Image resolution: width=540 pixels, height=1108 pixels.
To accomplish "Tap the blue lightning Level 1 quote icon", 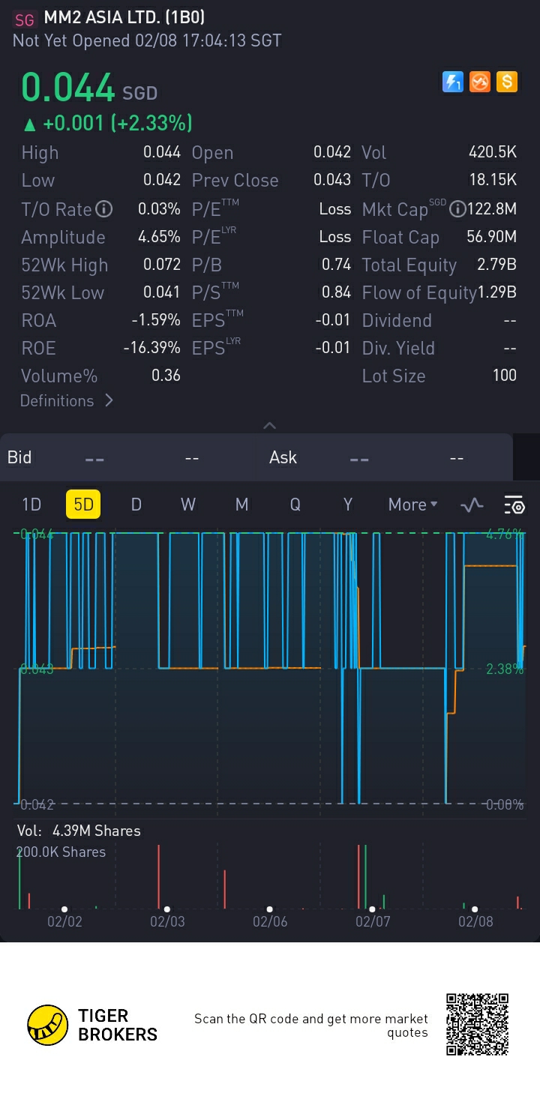I will click(453, 82).
